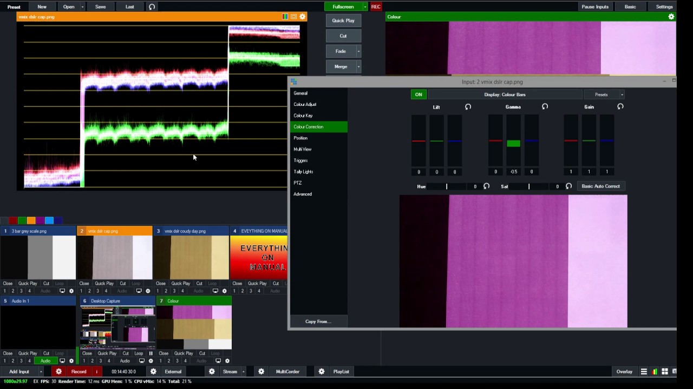This screenshot has height=389, width=693.
Task: Pause the Desktop Capture input
Action: (x=151, y=353)
